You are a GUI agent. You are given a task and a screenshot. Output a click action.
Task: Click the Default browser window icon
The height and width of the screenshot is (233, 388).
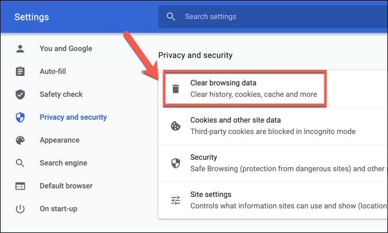point(20,186)
